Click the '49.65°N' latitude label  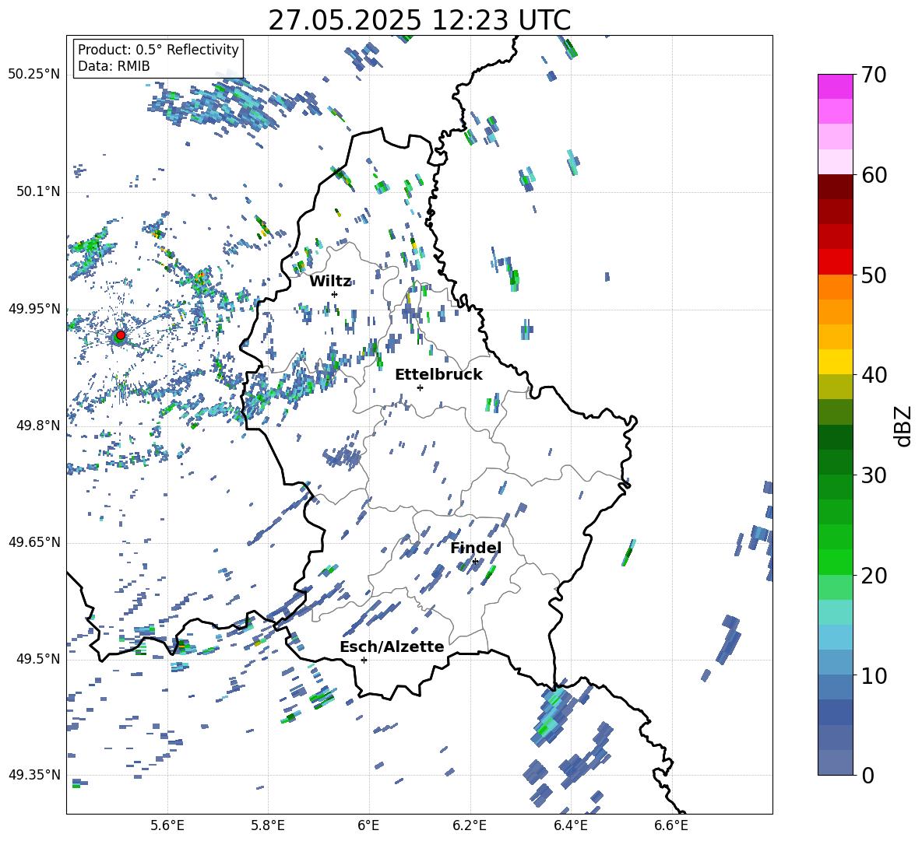(34, 541)
